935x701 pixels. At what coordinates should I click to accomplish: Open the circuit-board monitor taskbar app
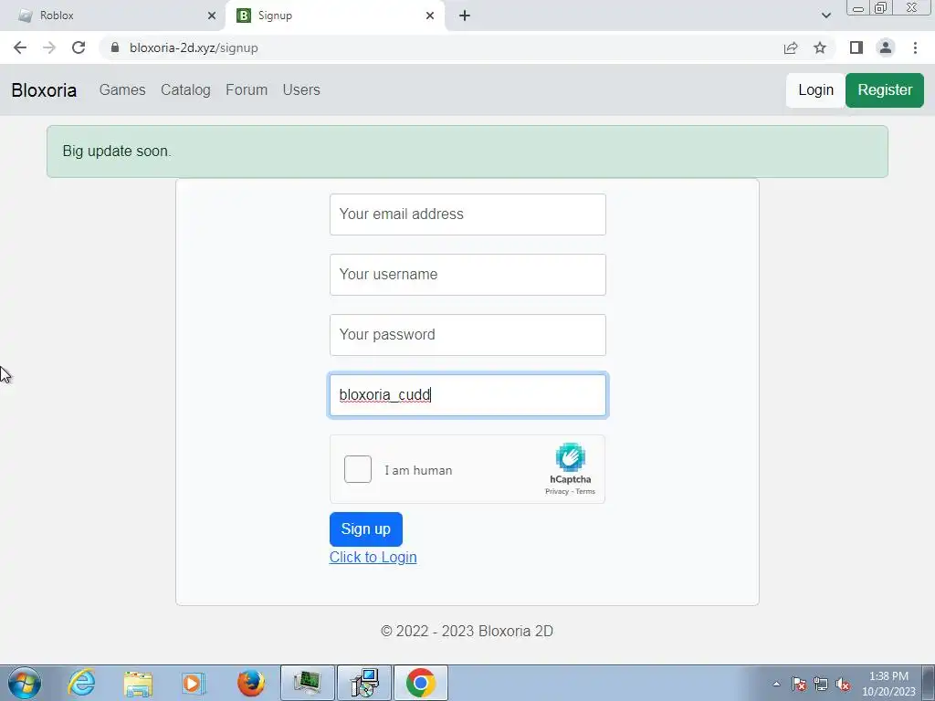[307, 683]
